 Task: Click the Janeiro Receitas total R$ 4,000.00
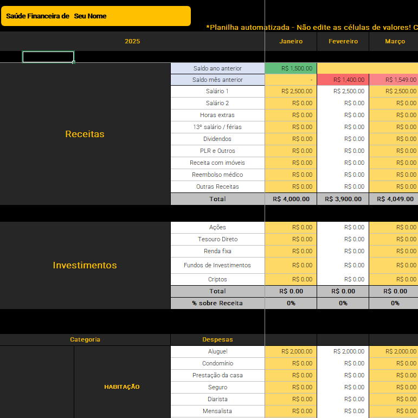[x=291, y=199]
